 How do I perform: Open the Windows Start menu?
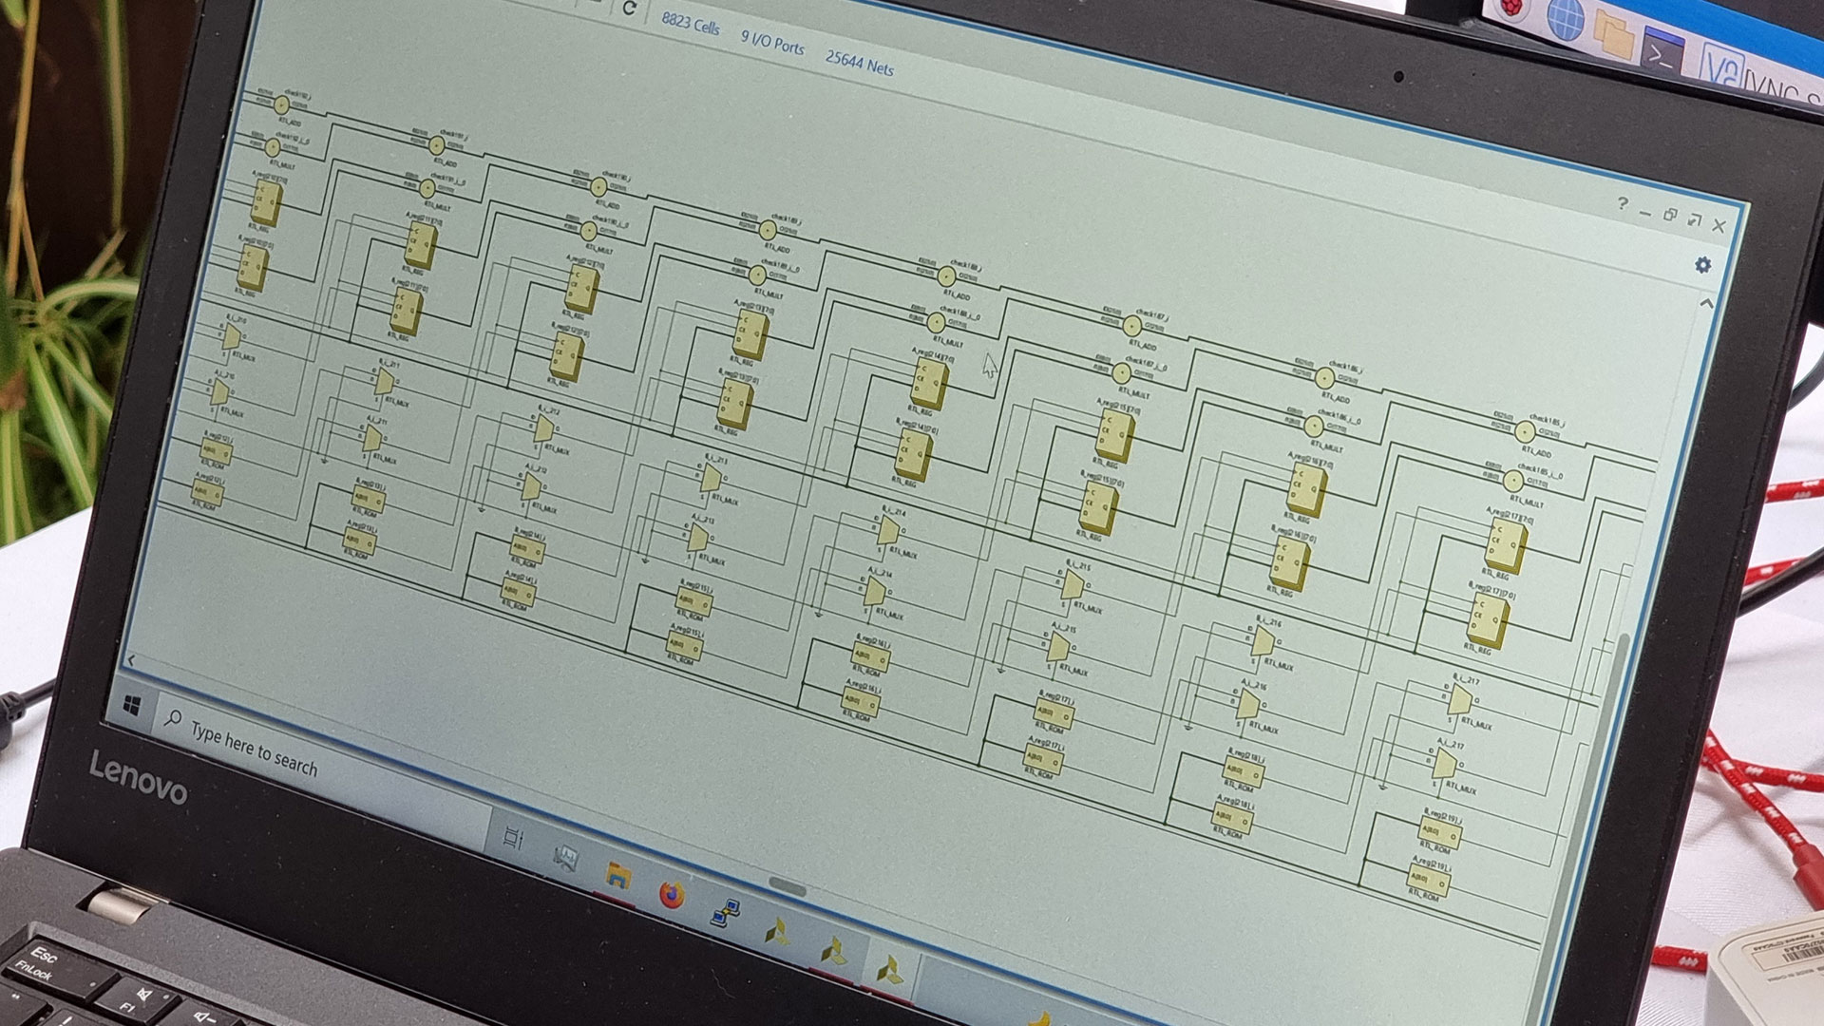(x=132, y=705)
